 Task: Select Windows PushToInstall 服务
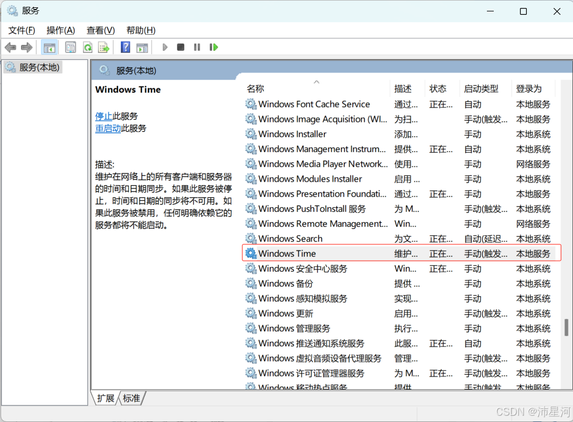(x=400, y=209)
